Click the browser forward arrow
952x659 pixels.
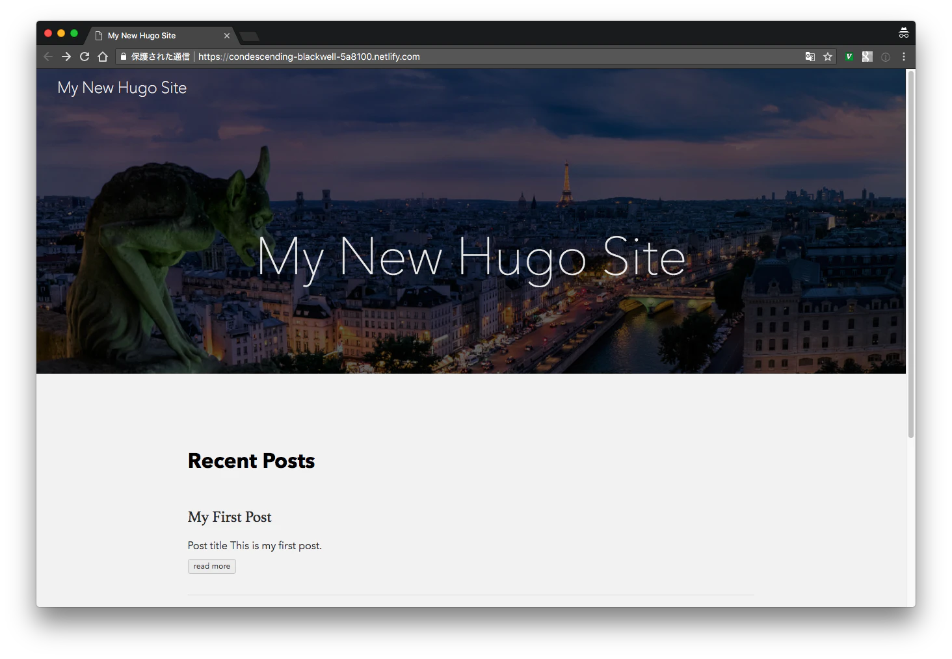[66, 57]
